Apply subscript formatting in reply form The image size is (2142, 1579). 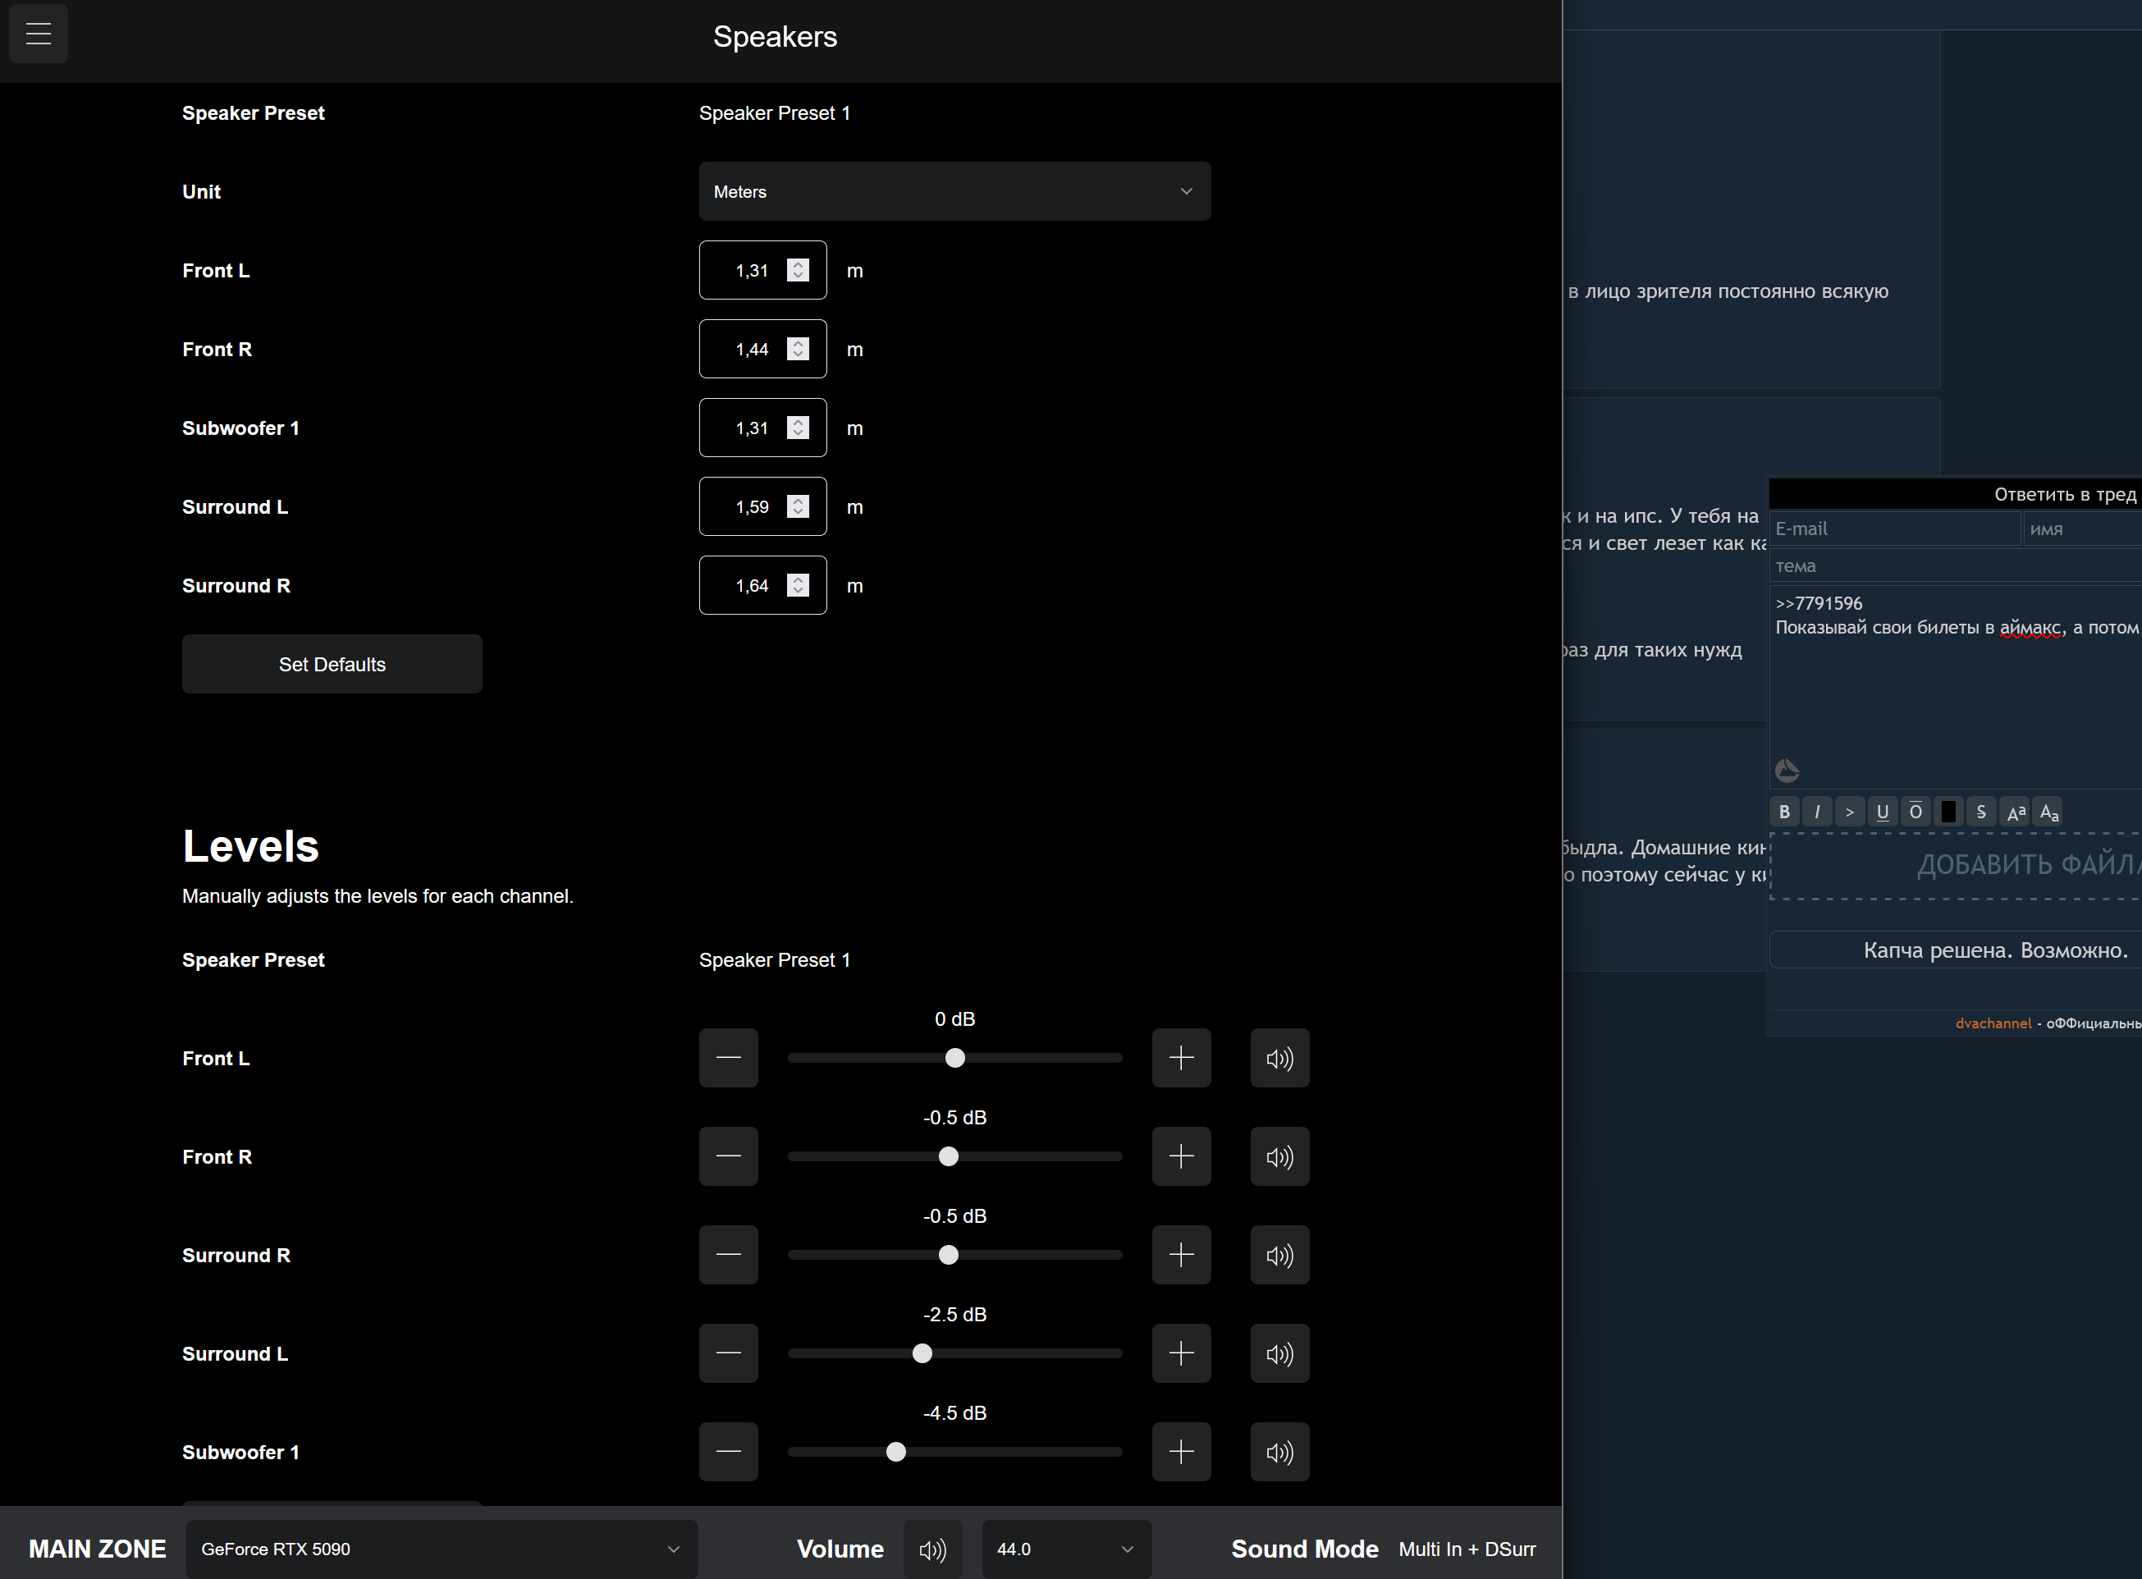coord(2048,812)
